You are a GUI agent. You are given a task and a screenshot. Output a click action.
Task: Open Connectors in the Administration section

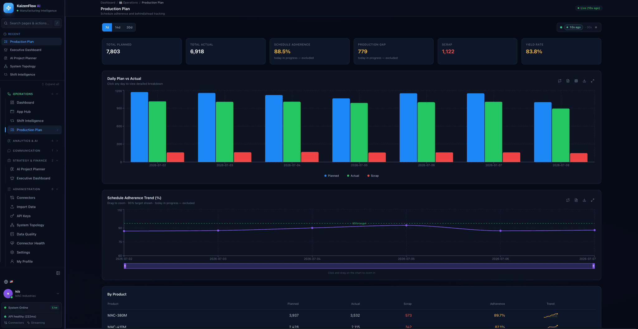[x=26, y=198]
